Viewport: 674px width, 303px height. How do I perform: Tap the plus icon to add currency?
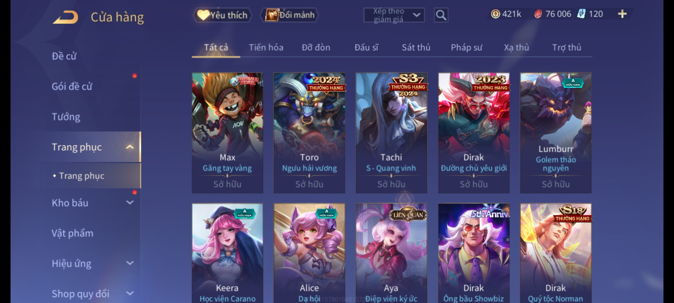click(x=622, y=14)
